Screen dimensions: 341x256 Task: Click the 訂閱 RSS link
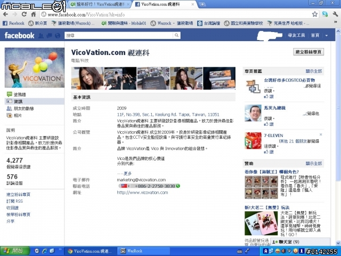[x=14, y=201]
